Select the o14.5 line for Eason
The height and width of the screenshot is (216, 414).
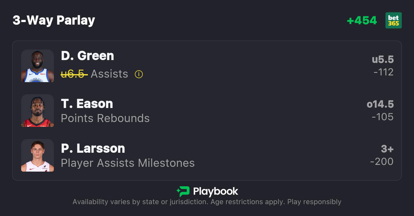pyautogui.click(x=380, y=104)
